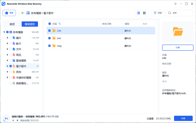Collapse the 所有檔案 tree node
The height and width of the screenshot is (123, 196).
click(x=4, y=32)
